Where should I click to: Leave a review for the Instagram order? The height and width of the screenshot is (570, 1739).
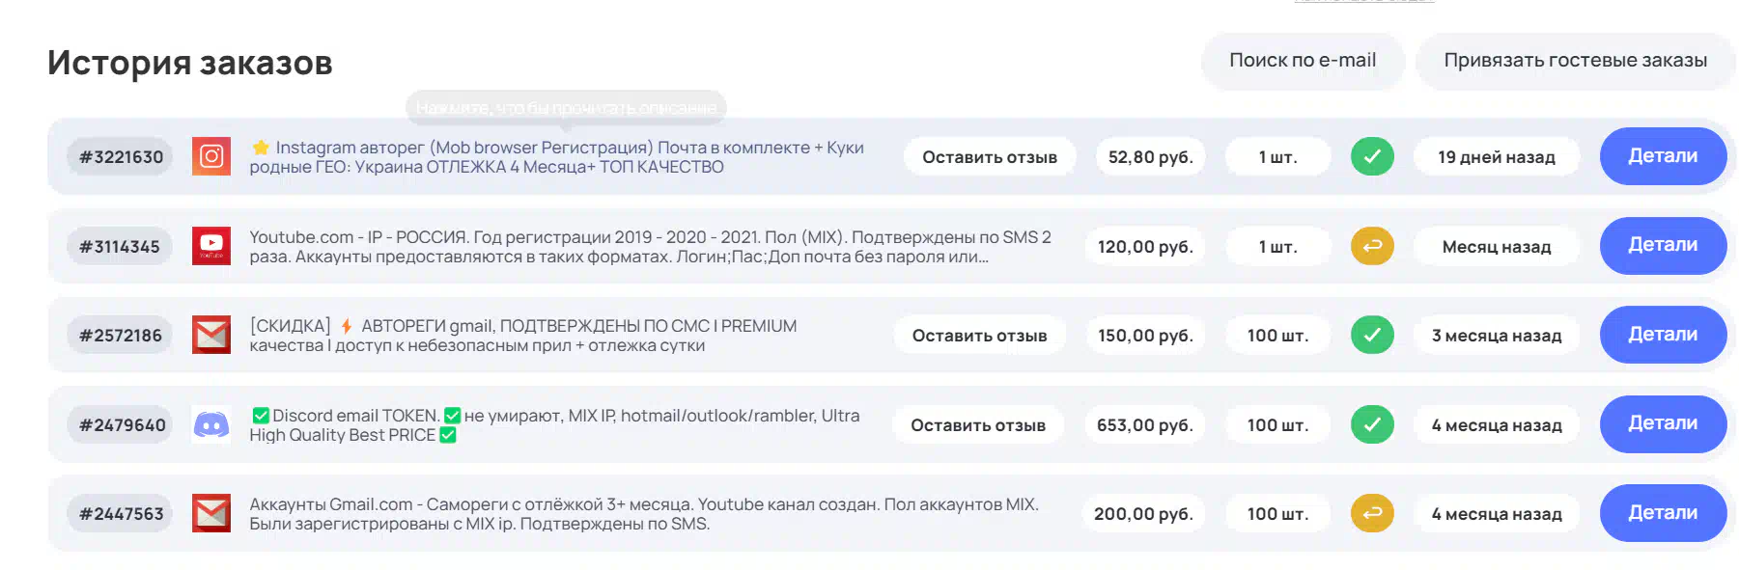pyautogui.click(x=989, y=157)
